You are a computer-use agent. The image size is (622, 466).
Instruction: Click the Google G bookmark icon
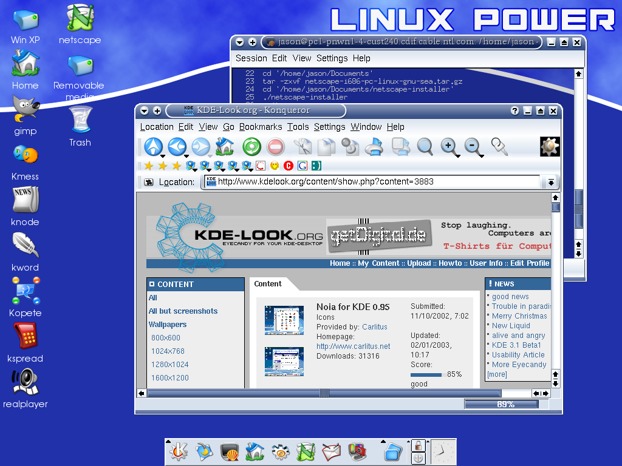(x=302, y=166)
